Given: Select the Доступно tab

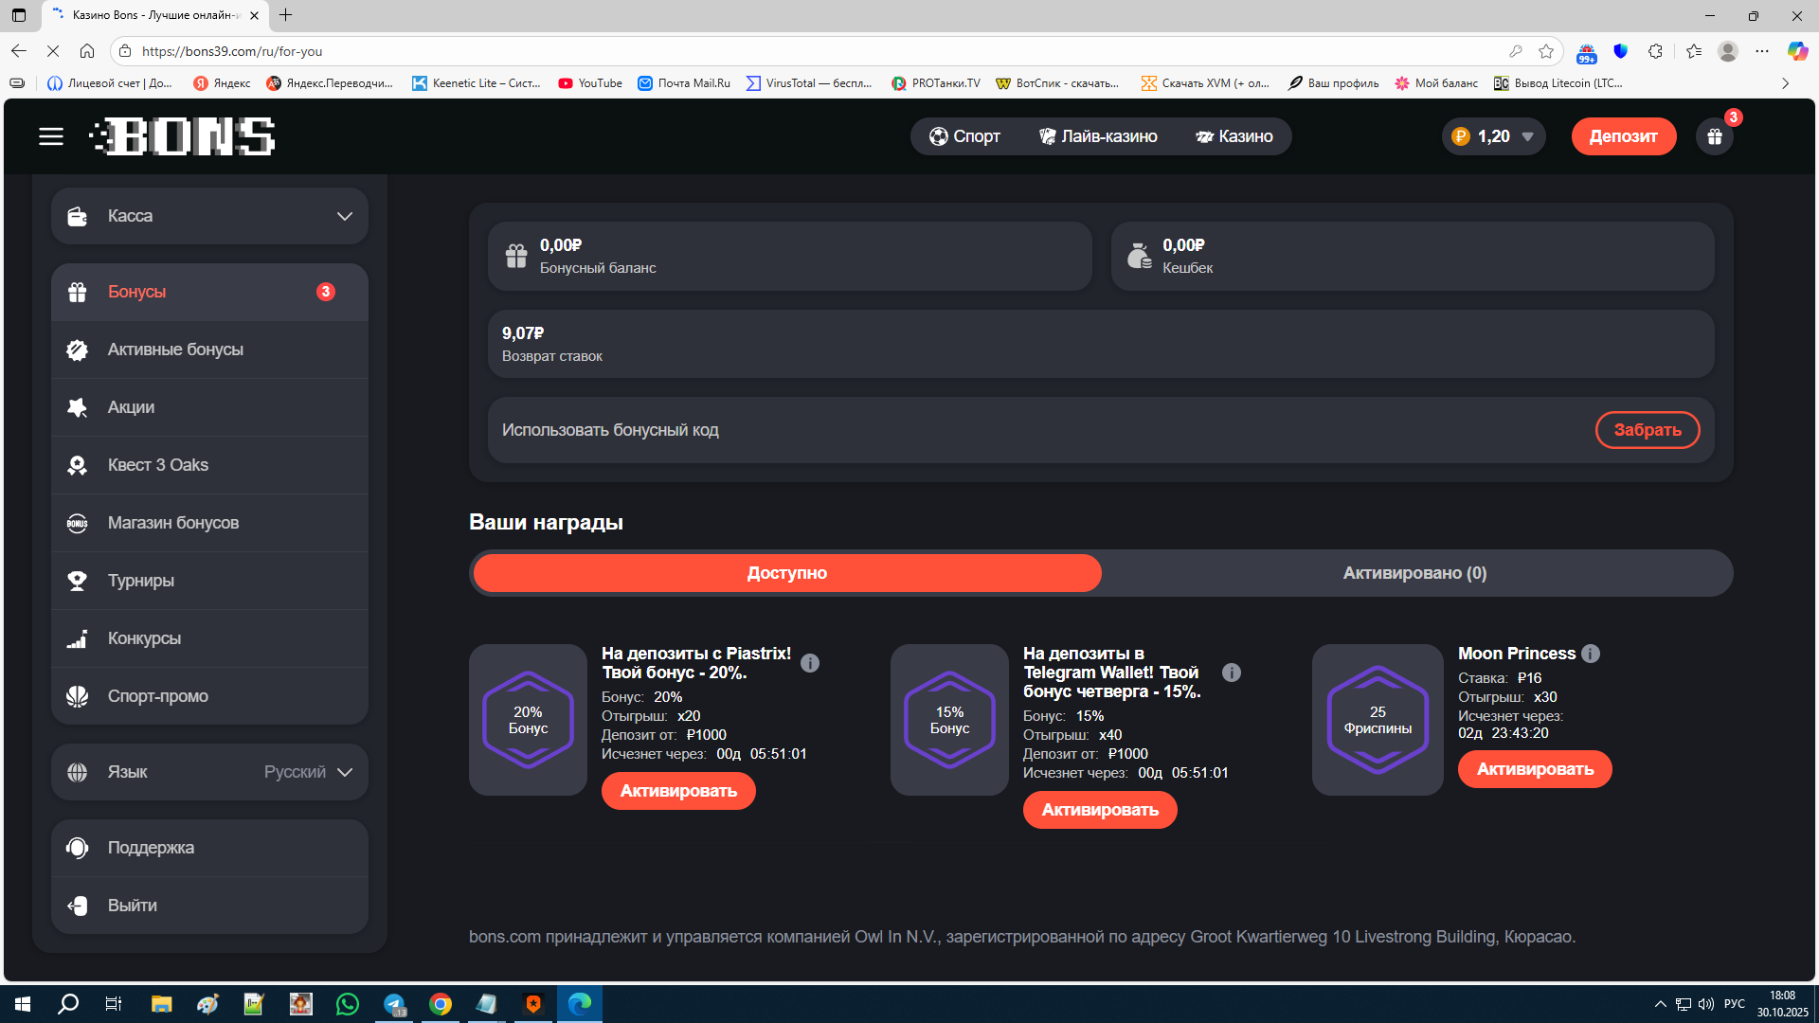Looking at the screenshot, I should (786, 573).
